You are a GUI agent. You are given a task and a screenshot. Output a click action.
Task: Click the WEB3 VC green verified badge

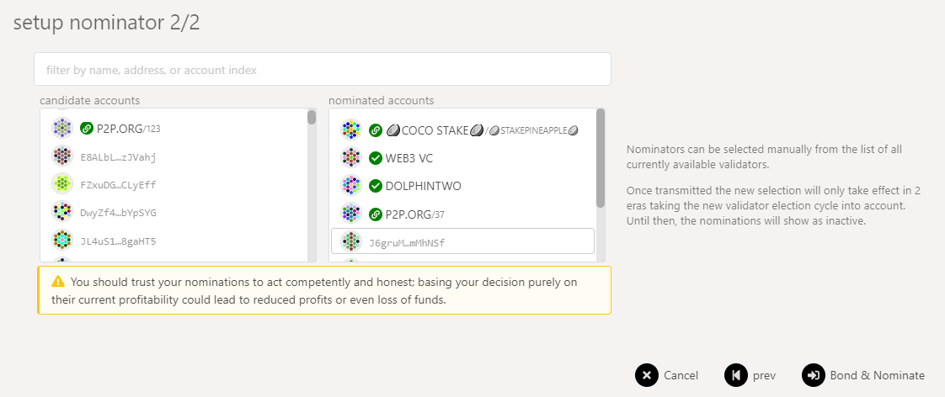coord(376,158)
